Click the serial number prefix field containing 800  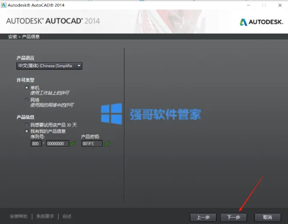[x=36, y=144]
